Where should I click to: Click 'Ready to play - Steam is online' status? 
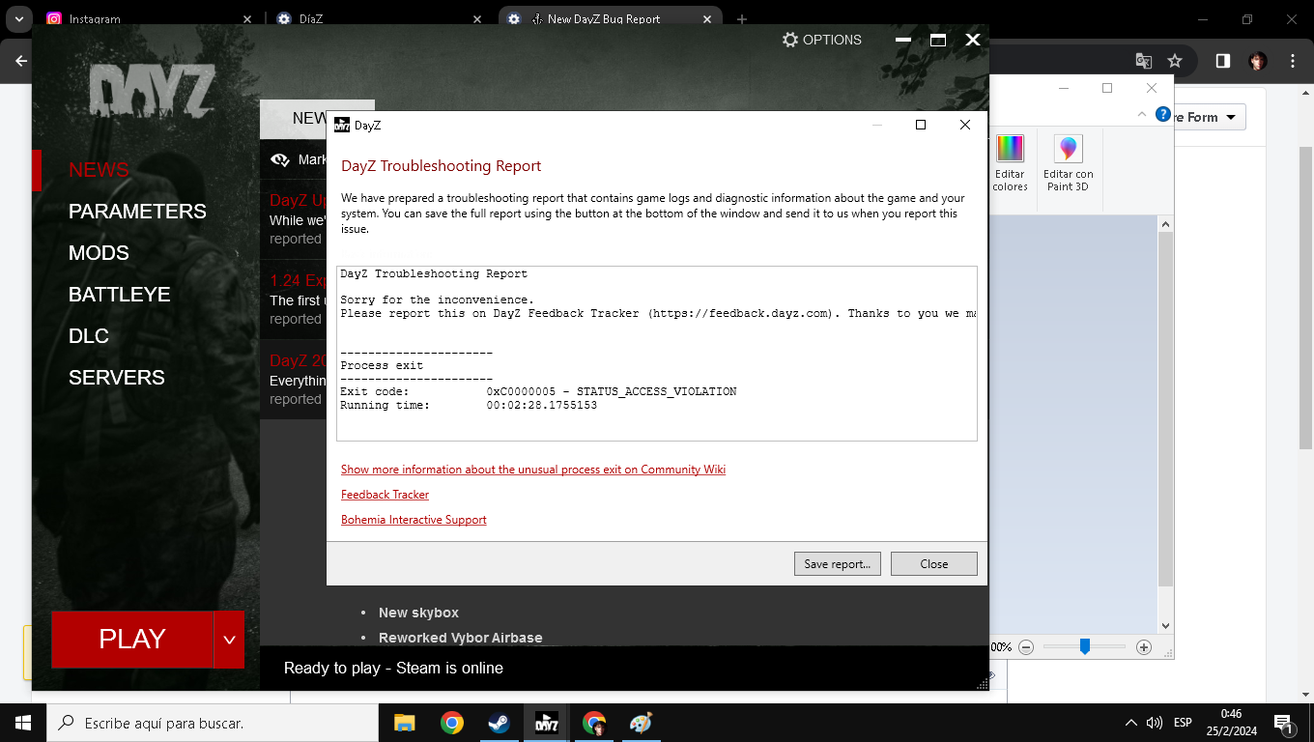(393, 669)
